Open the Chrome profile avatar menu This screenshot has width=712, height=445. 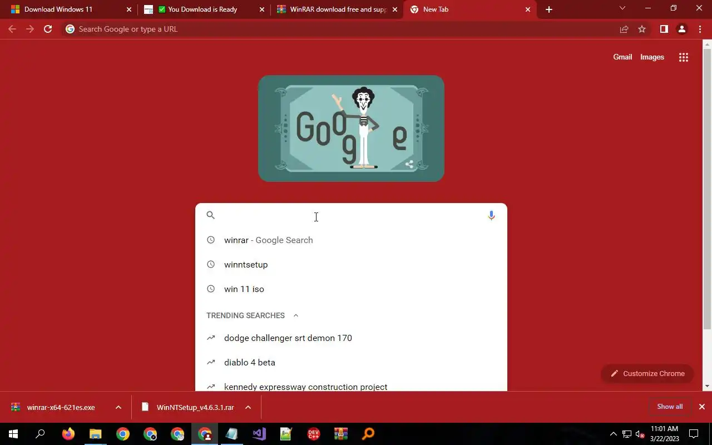coord(682,29)
